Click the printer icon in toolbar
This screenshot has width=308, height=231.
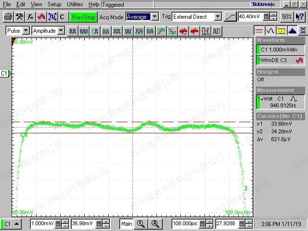pyautogui.click(x=8, y=17)
